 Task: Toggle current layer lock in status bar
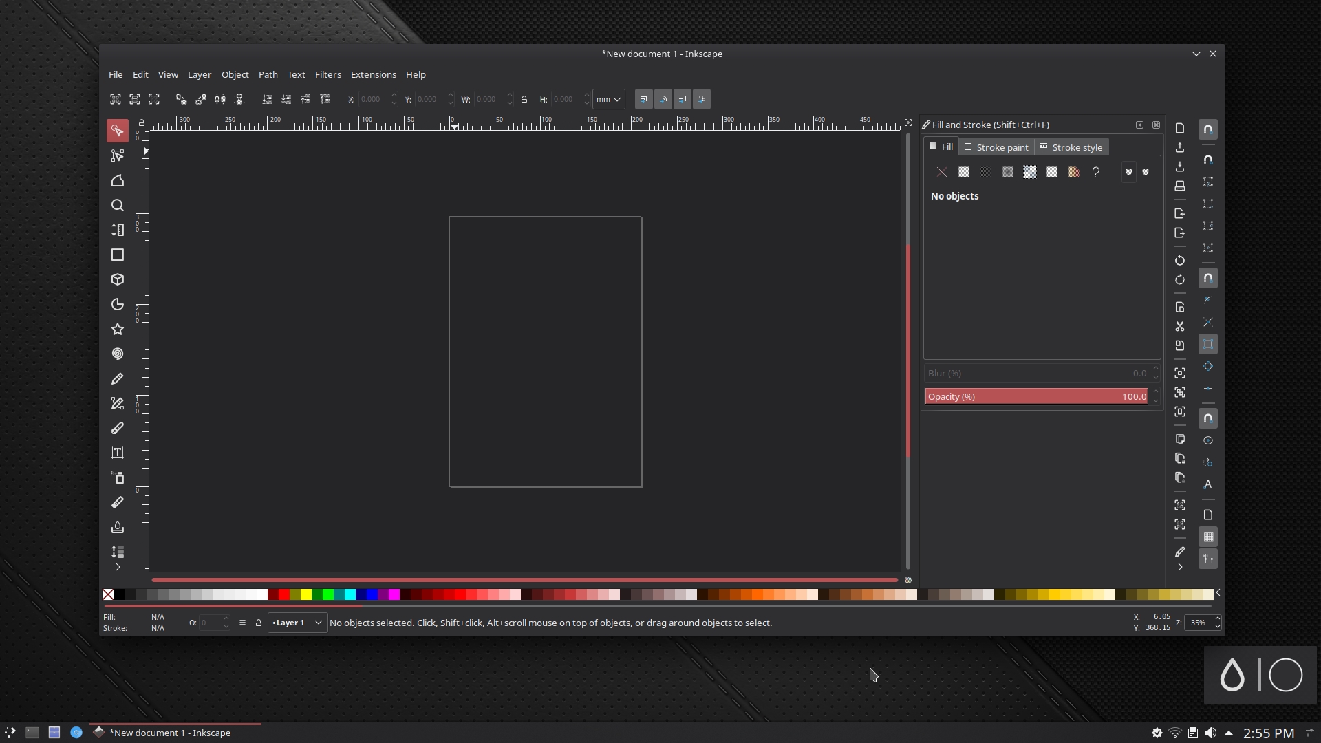pyautogui.click(x=259, y=623)
